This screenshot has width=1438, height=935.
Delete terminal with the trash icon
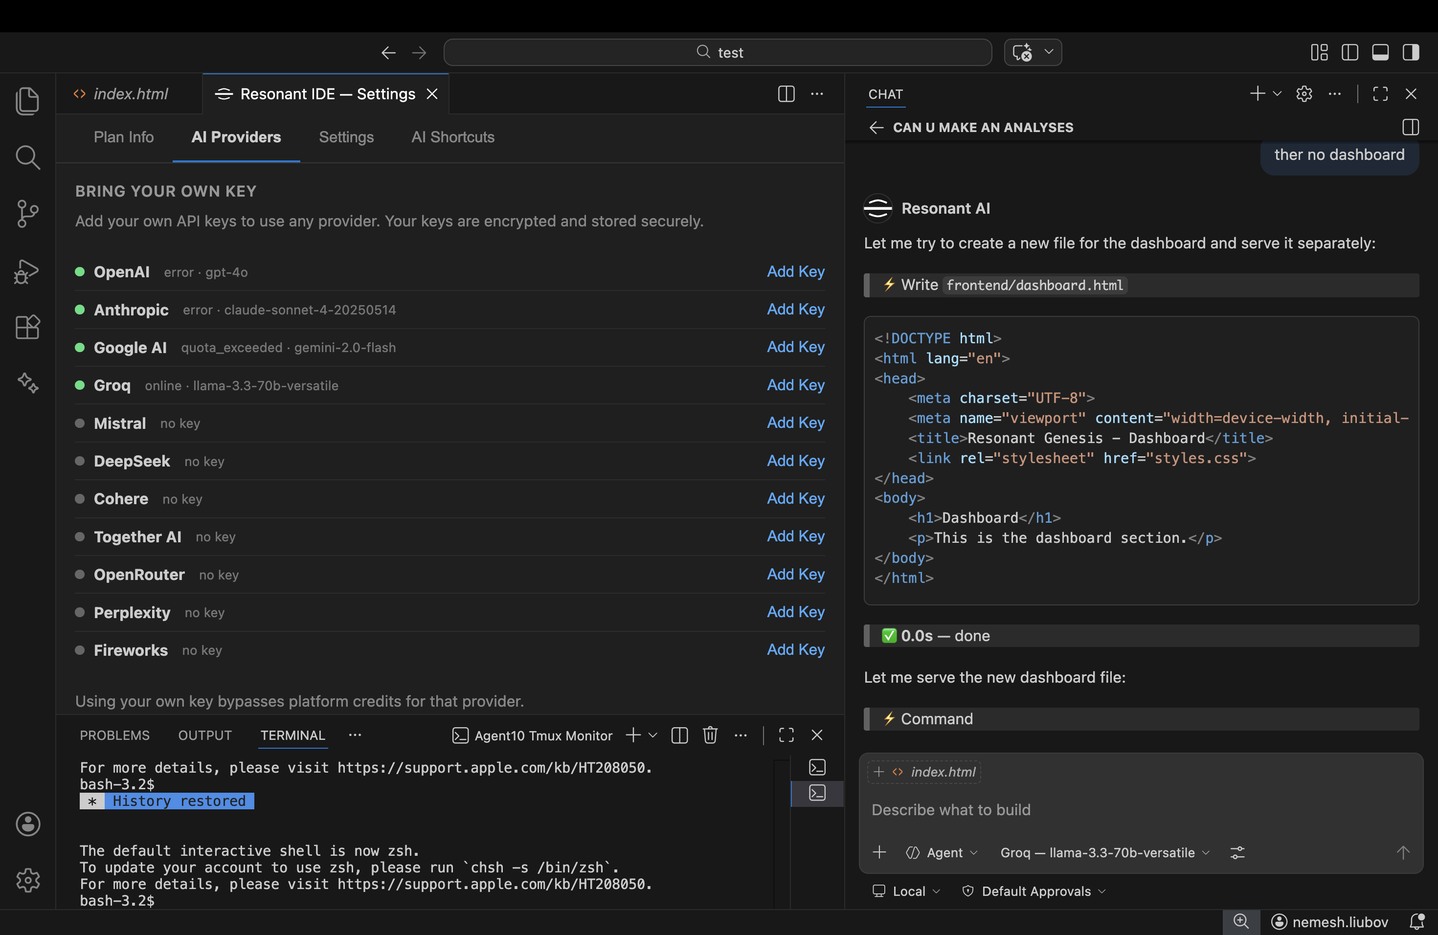click(710, 735)
